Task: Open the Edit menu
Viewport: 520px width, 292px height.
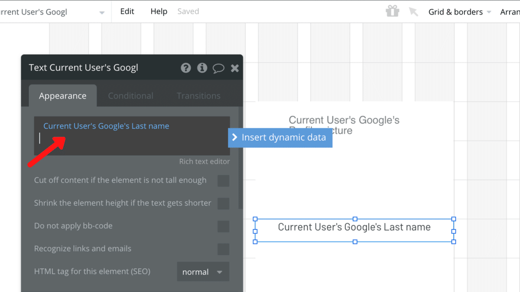Action: pyautogui.click(x=127, y=12)
